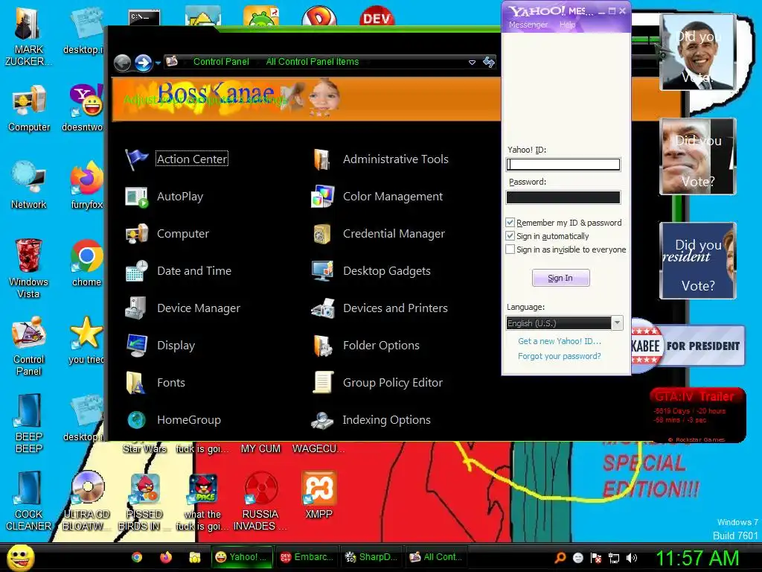
Task: Open the AutoPlay icon
Action: [136, 197]
